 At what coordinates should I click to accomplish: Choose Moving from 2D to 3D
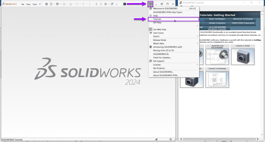click(x=174, y=50)
